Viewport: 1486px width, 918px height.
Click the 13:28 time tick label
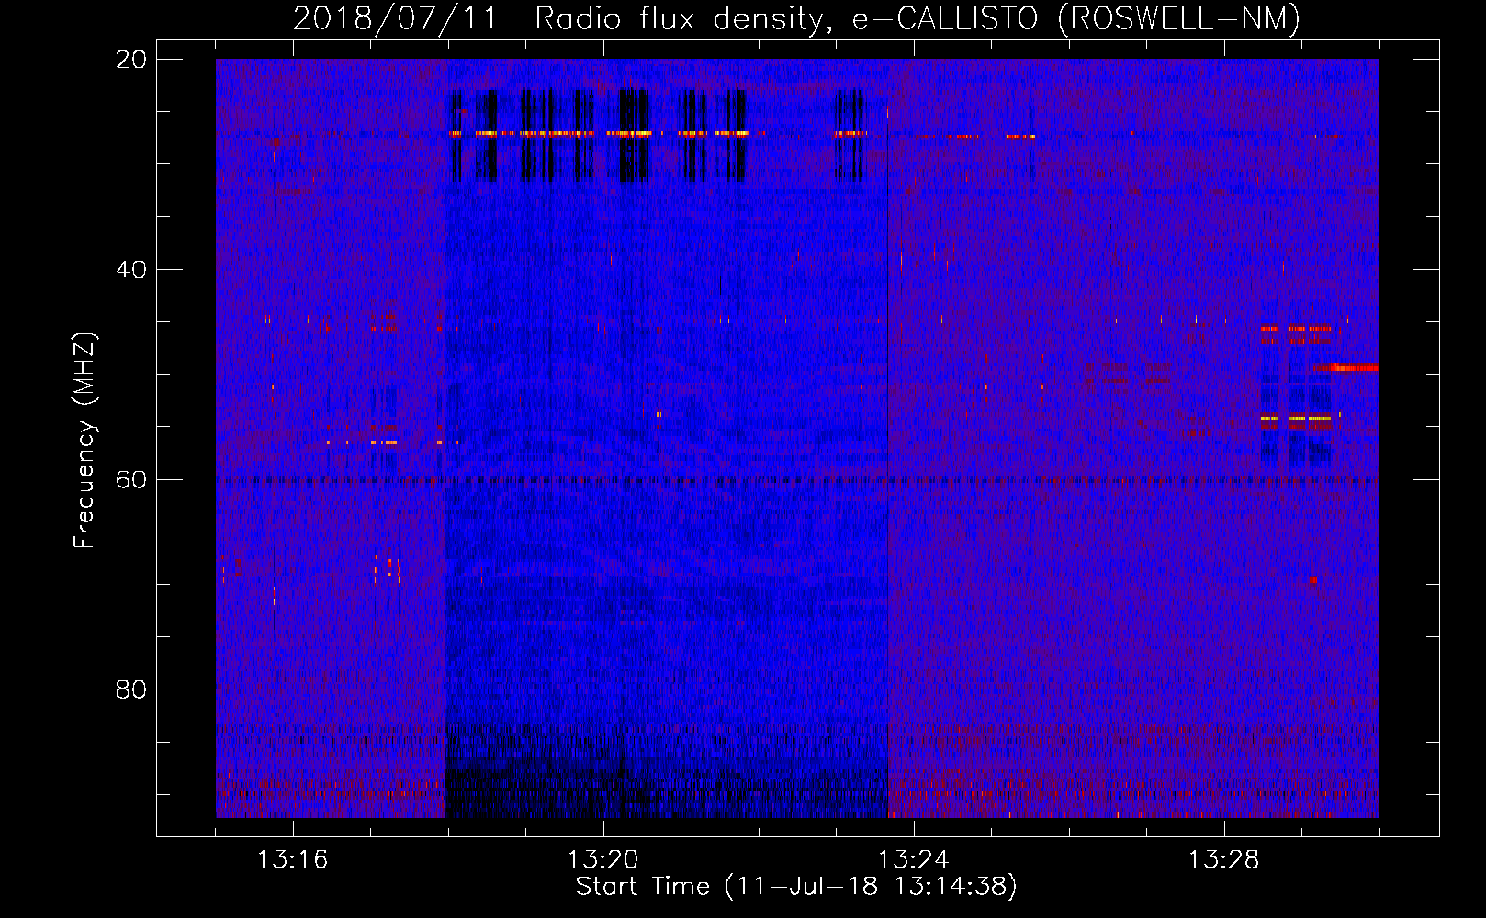click(x=1223, y=860)
